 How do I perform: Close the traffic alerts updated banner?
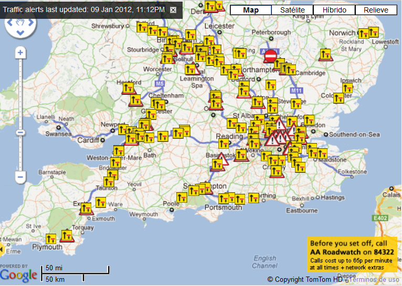point(173,10)
